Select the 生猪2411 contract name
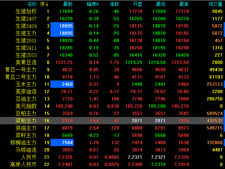This screenshot has width=225, height=169. point(26,48)
